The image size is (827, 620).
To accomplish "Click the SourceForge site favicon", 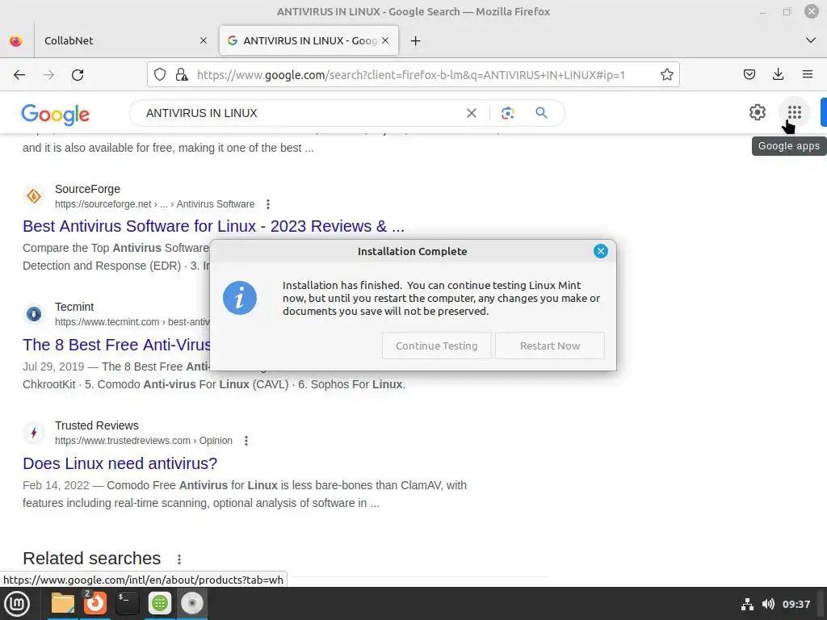I will pos(34,196).
